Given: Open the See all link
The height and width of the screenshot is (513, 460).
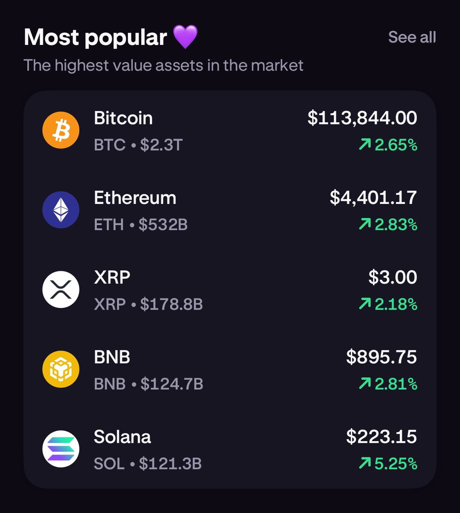Looking at the screenshot, I should [412, 37].
